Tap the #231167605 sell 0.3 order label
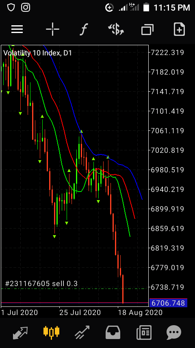195x348 pixels. coord(41,284)
